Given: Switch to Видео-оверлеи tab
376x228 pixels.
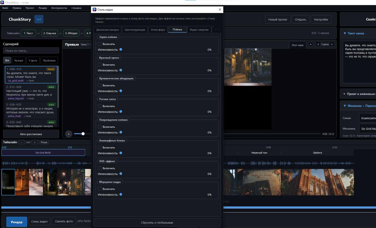Looking at the screenshot, I should coord(199,30).
